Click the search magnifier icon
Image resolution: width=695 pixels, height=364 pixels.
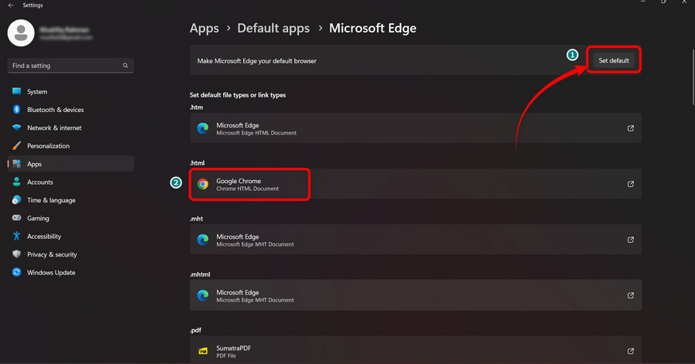tap(125, 66)
